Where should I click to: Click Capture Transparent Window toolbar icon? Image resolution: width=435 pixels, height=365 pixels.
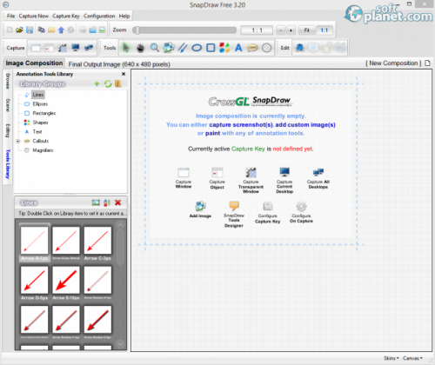(63, 48)
